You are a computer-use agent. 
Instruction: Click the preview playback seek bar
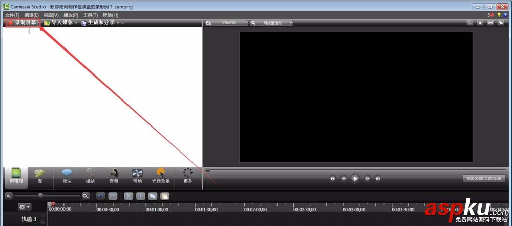click(356, 170)
